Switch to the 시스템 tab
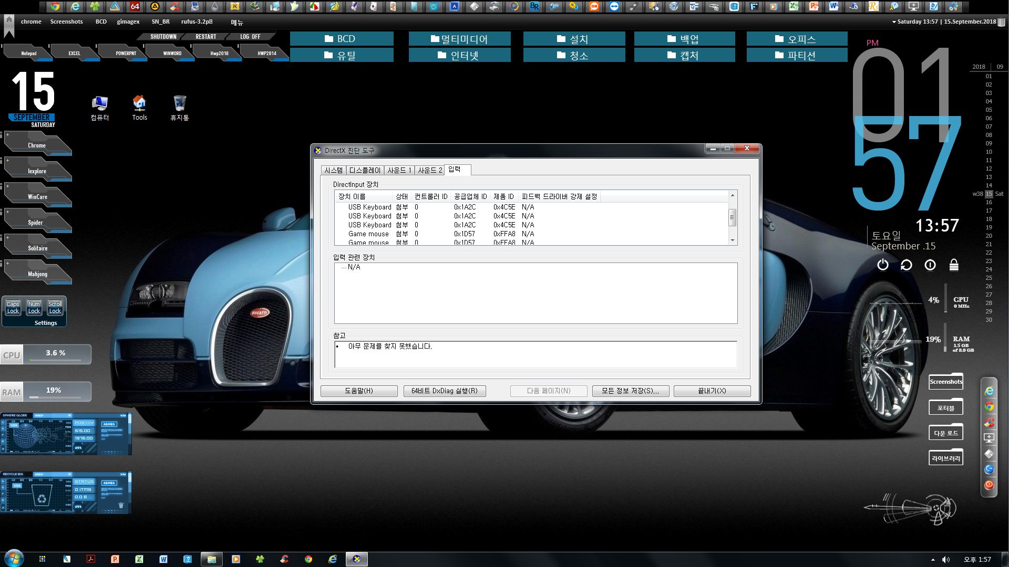This screenshot has height=567, width=1009. click(333, 170)
